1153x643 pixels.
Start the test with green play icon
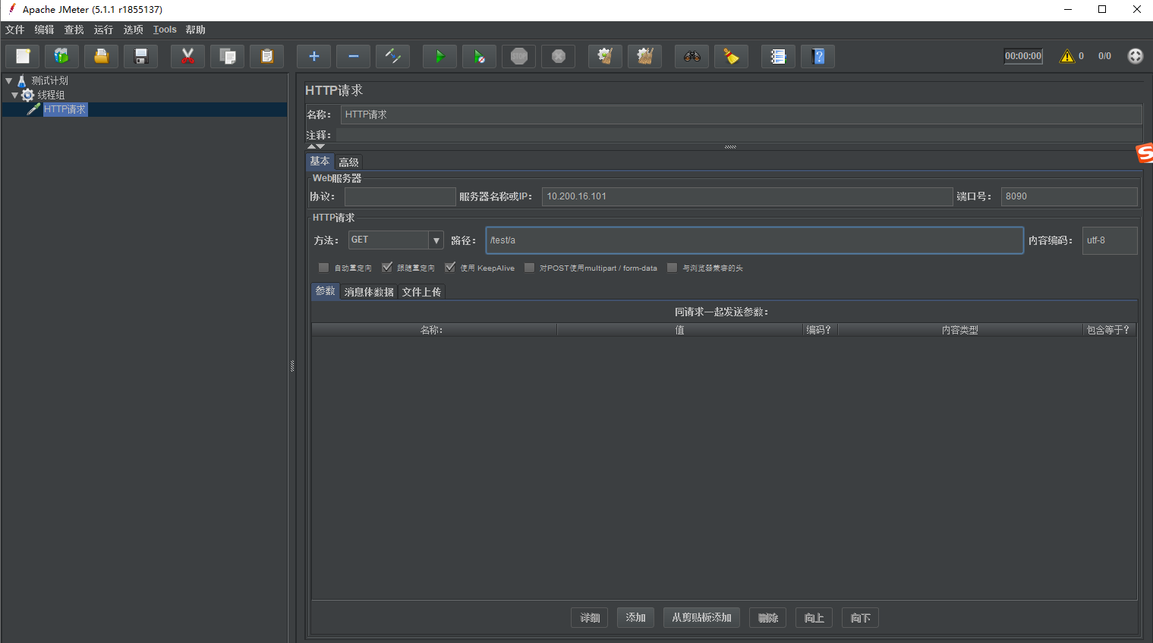[440, 56]
